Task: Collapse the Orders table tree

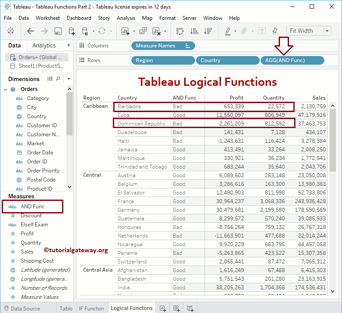Action: 6,89
